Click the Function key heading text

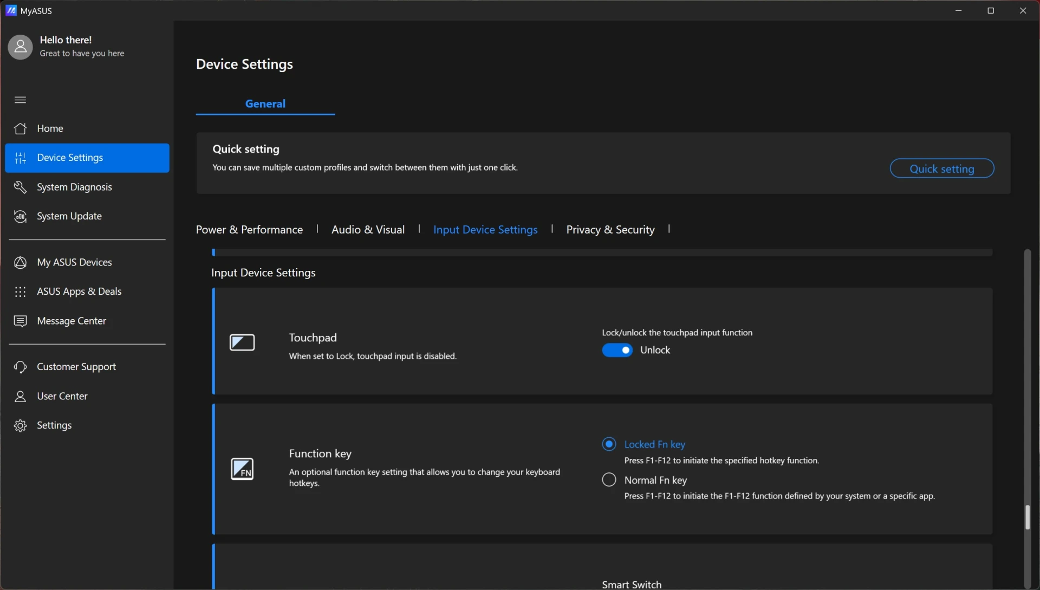pos(320,453)
